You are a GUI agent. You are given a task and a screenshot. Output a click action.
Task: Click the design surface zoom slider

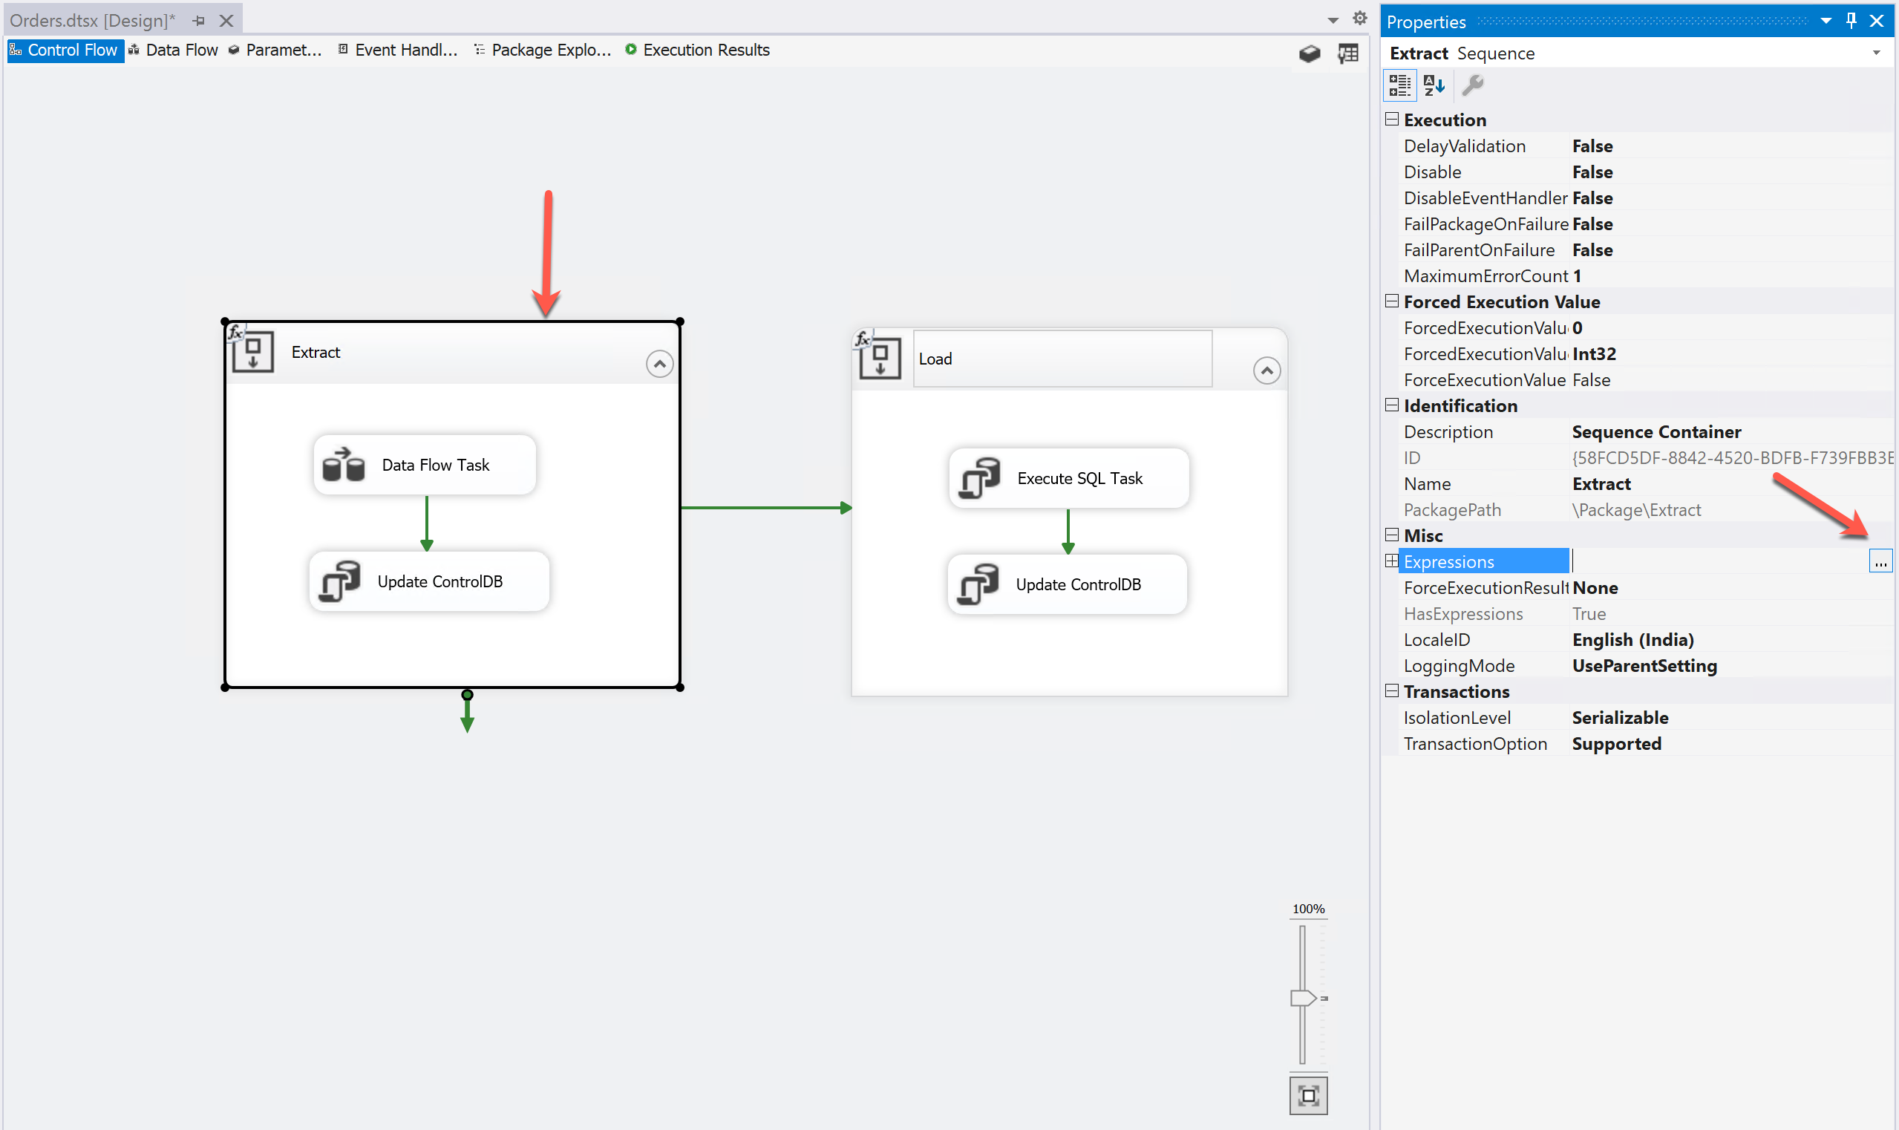(x=1303, y=998)
